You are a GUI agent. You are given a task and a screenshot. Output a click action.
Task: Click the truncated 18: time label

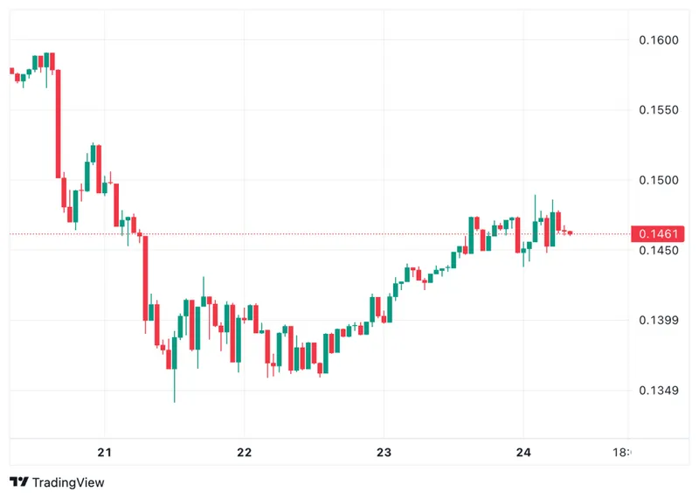622,452
